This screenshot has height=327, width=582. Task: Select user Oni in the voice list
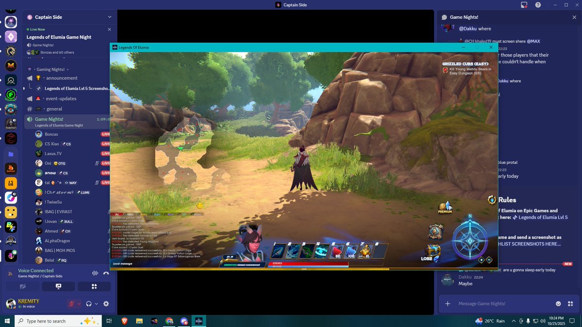pyautogui.click(x=48, y=163)
